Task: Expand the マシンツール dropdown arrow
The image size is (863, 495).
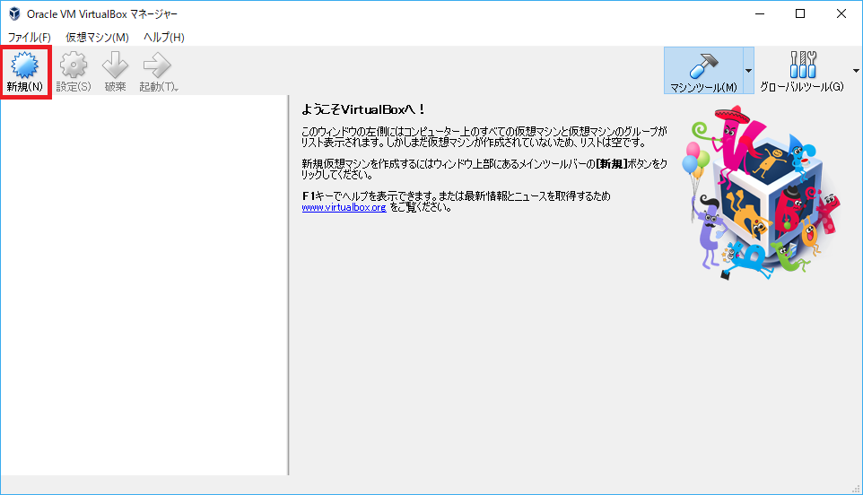Action: click(748, 71)
